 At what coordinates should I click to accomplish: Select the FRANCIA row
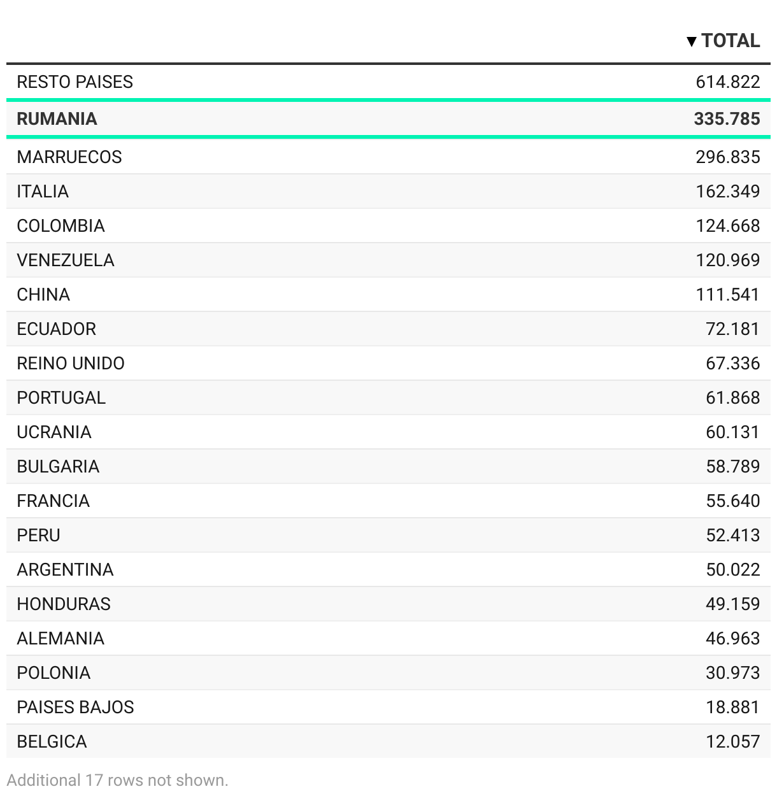pyautogui.click(x=388, y=501)
